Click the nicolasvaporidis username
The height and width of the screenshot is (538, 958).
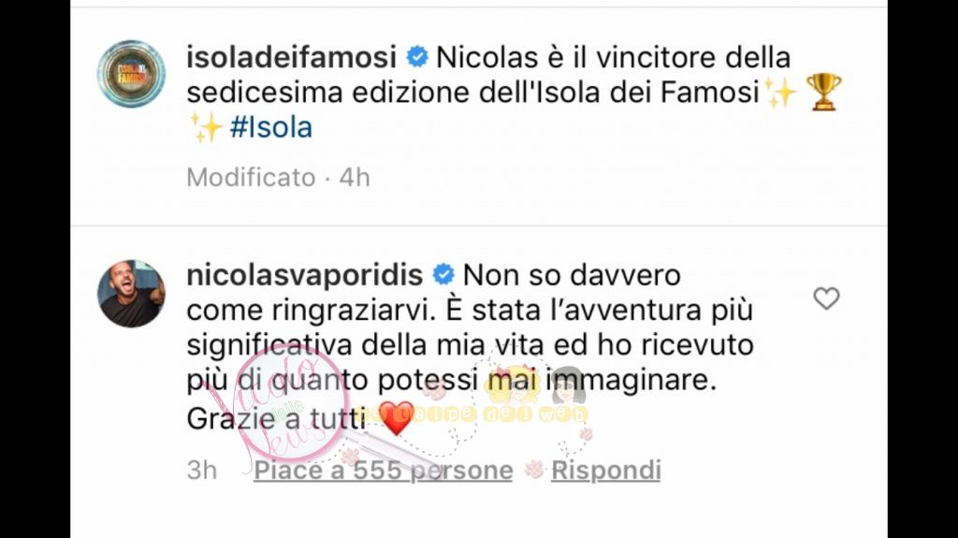(304, 275)
